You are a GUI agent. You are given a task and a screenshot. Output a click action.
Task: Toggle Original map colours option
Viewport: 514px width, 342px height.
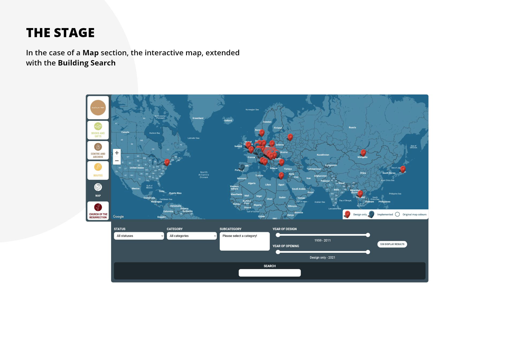pyautogui.click(x=398, y=214)
